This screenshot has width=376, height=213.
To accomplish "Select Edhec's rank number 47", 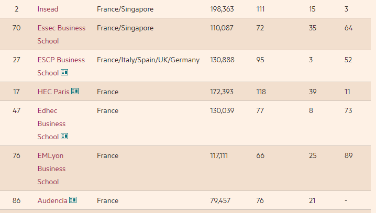I will click(17, 110).
